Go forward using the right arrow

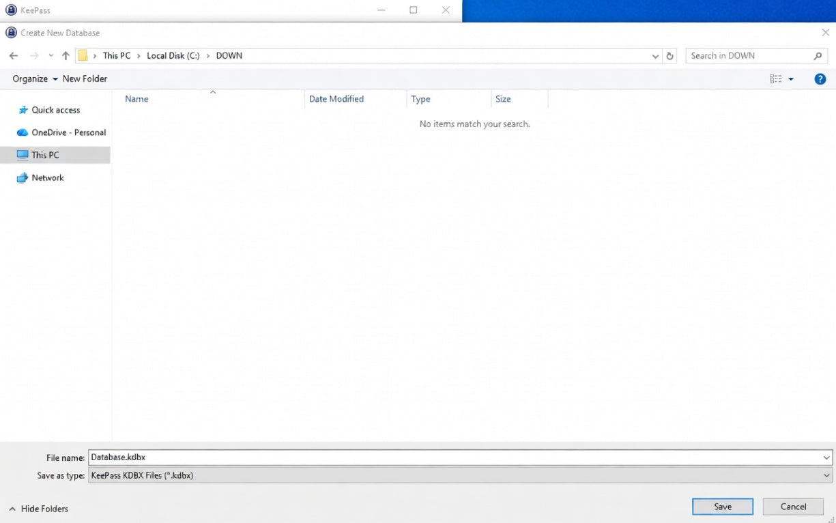coord(34,56)
